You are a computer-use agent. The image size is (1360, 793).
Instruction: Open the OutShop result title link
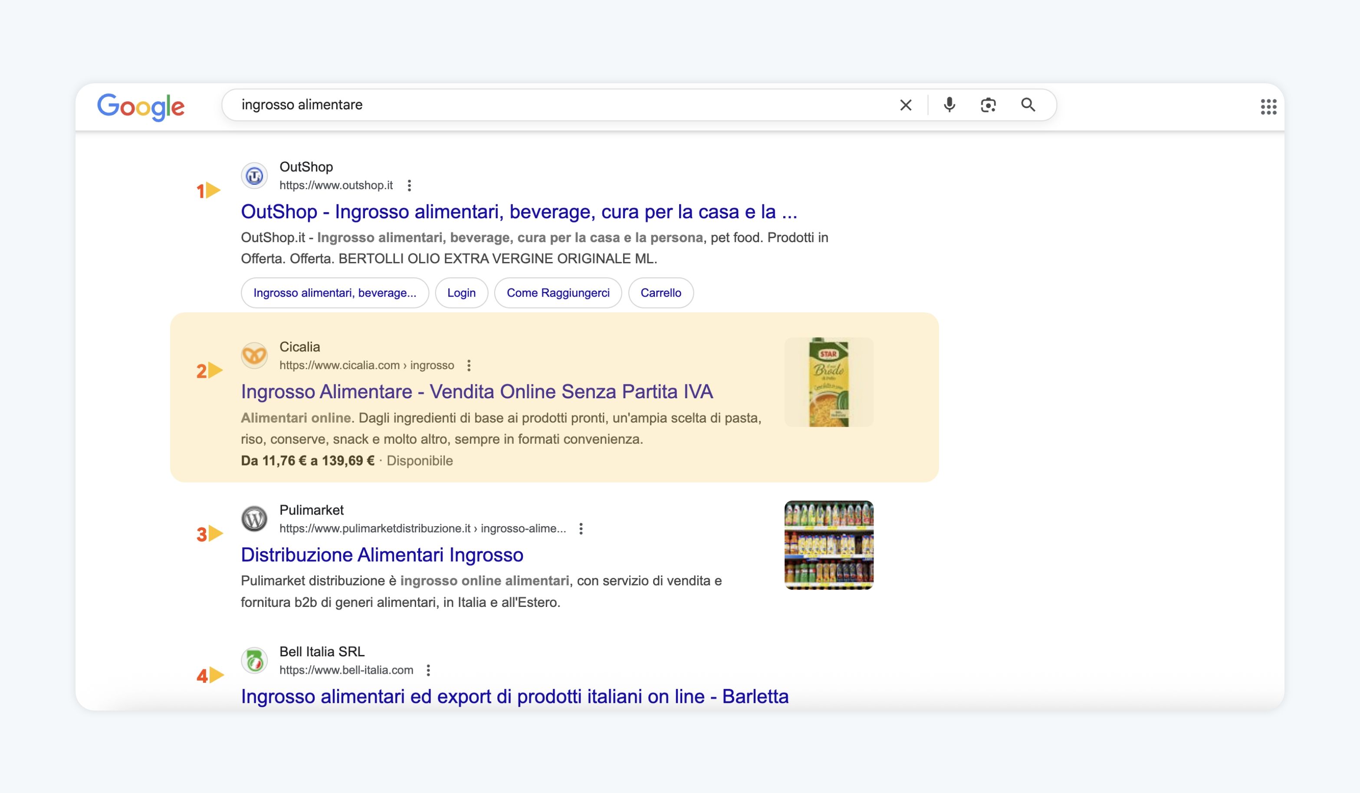click(x=519, y=211)
